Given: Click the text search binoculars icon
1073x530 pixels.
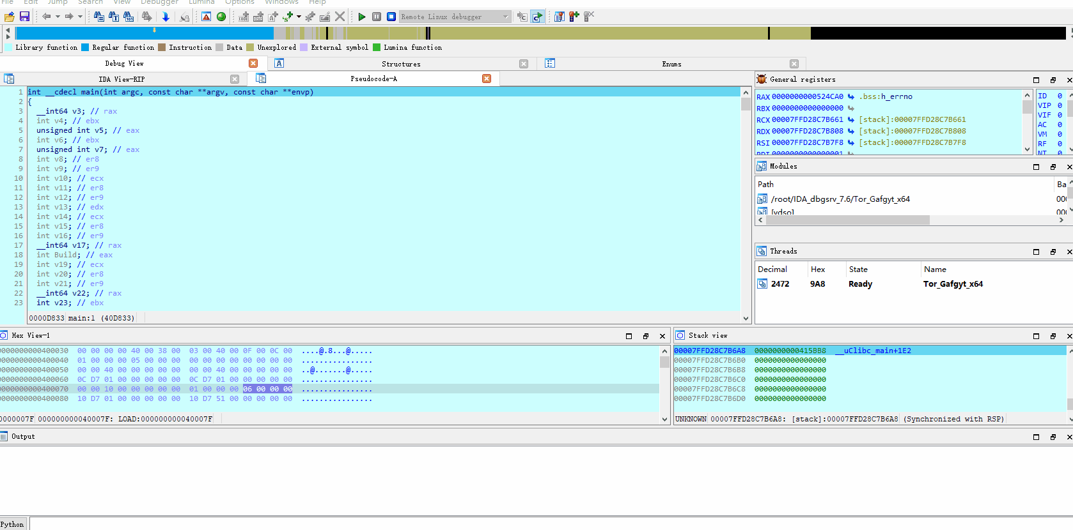Looking at the screenshot, I should click(114, 17).
